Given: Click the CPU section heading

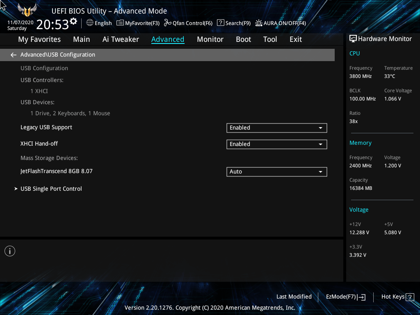Looking at the screenshot, I should (x=354, y=53).
